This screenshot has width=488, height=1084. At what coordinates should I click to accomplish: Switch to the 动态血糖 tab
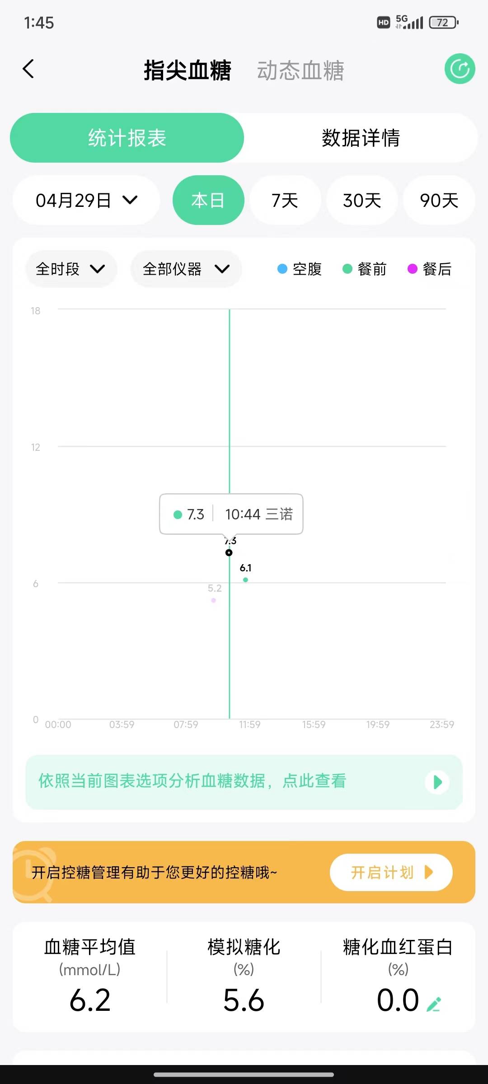(x=300, y=71)
